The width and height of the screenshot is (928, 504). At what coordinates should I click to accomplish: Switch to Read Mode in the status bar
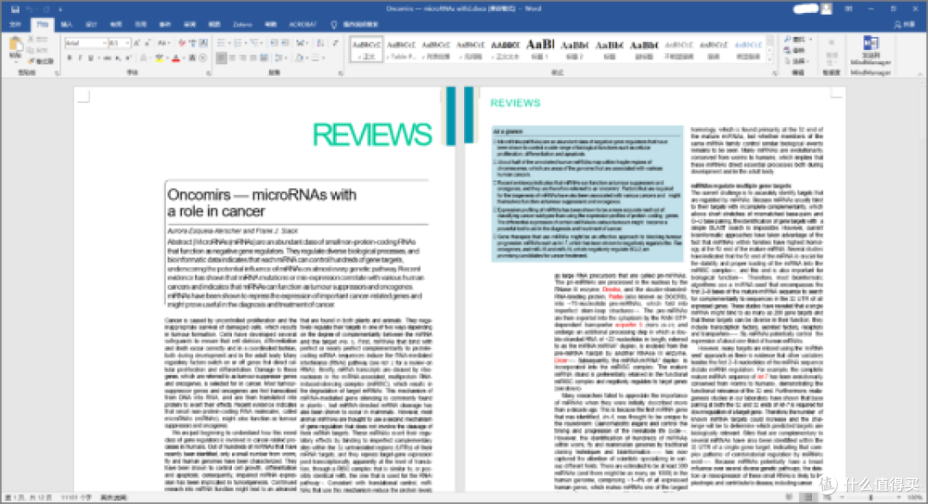click(x=788, y=497)
